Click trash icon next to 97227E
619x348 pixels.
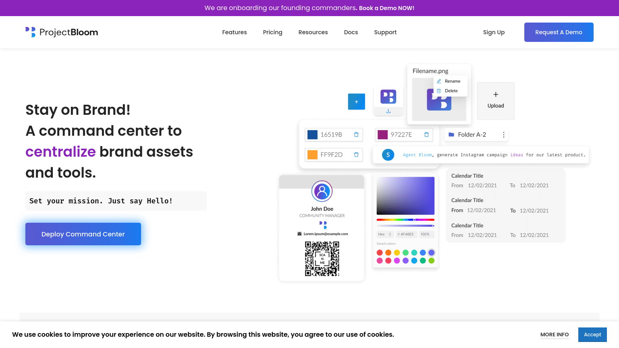click(x=426, y=135)
